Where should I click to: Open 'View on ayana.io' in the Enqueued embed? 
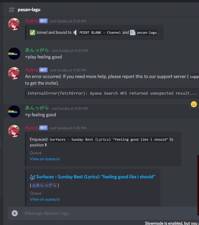[x=45, y=159]
